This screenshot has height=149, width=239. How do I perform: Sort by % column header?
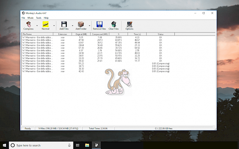[x=119, y=34]
